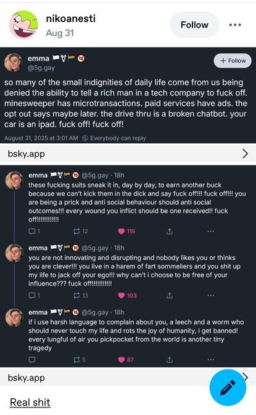Open emma's avatar in the top post

coord(13,62)
